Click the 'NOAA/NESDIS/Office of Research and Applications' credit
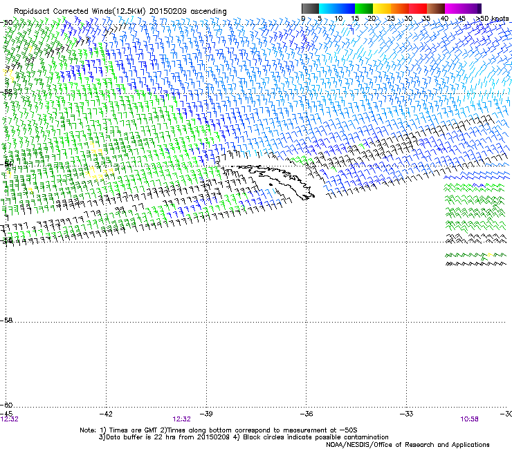 coord(408,444)
